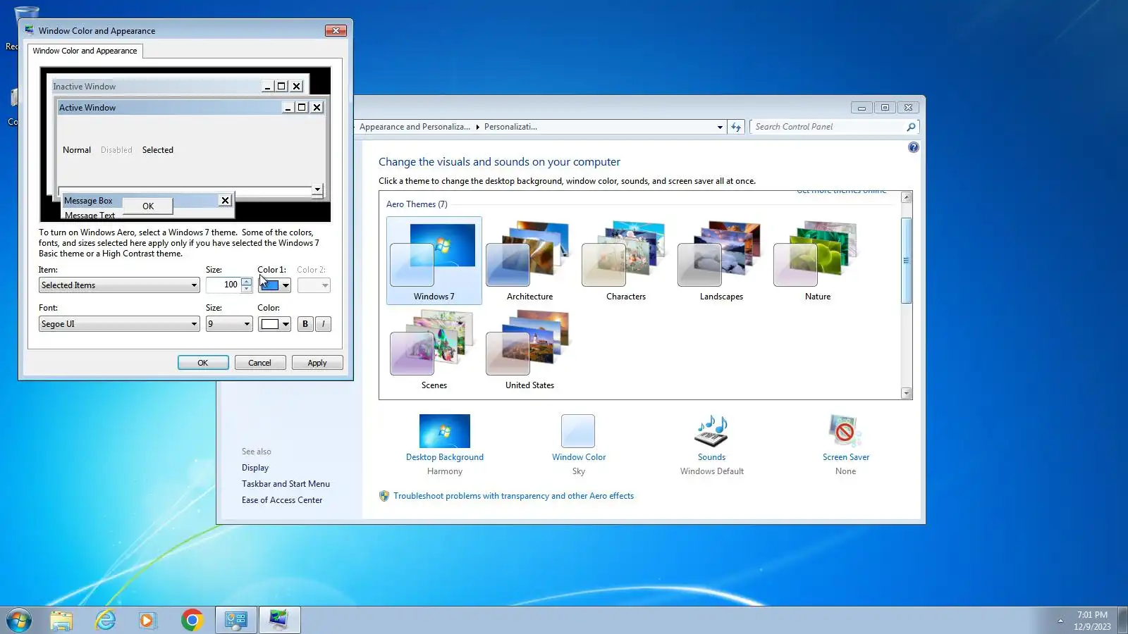The height and width of the screenshot is (634, 1128).
Task: Open Troubleshoot transparency and Aero effects link
Action: click(513, 496)
